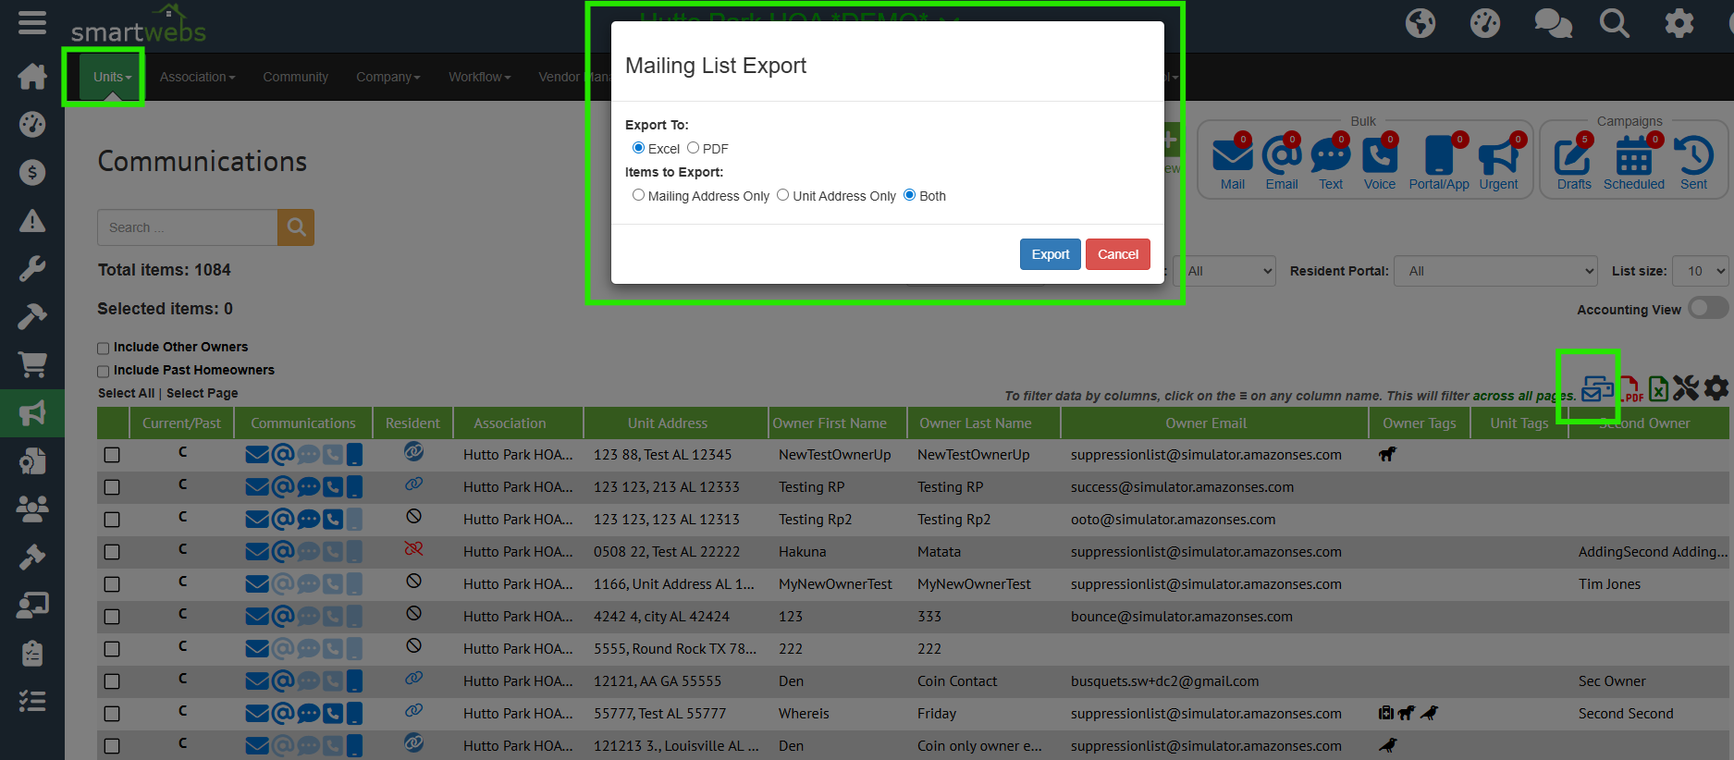
Task: Select the Bulk Voice phone icon
Action: click(x=1379, y=157)
